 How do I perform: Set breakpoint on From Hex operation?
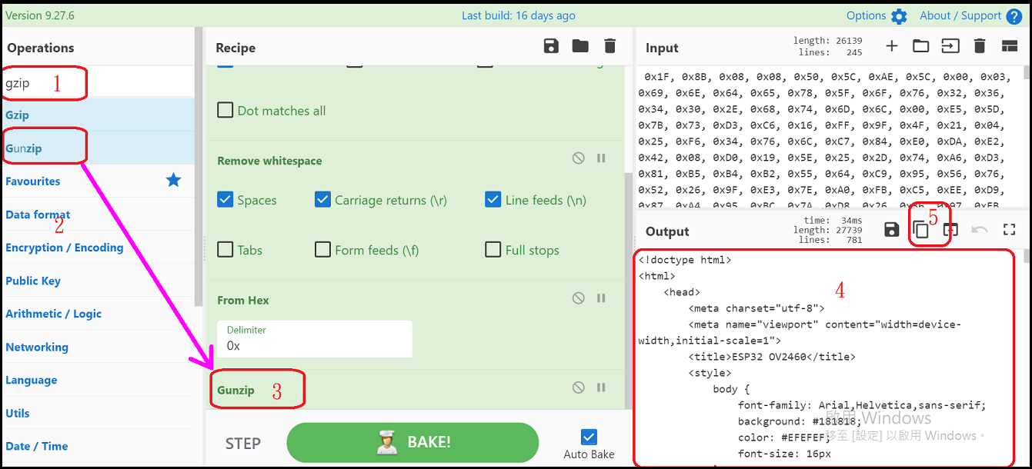tap(601, 298)
